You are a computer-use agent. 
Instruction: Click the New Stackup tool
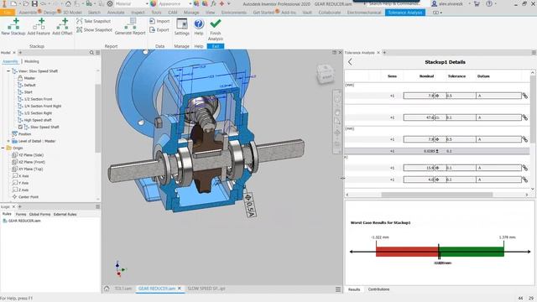click(13, 27)
